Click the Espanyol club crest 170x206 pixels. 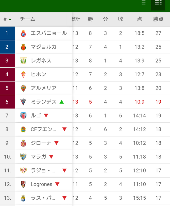coord(23,33)
